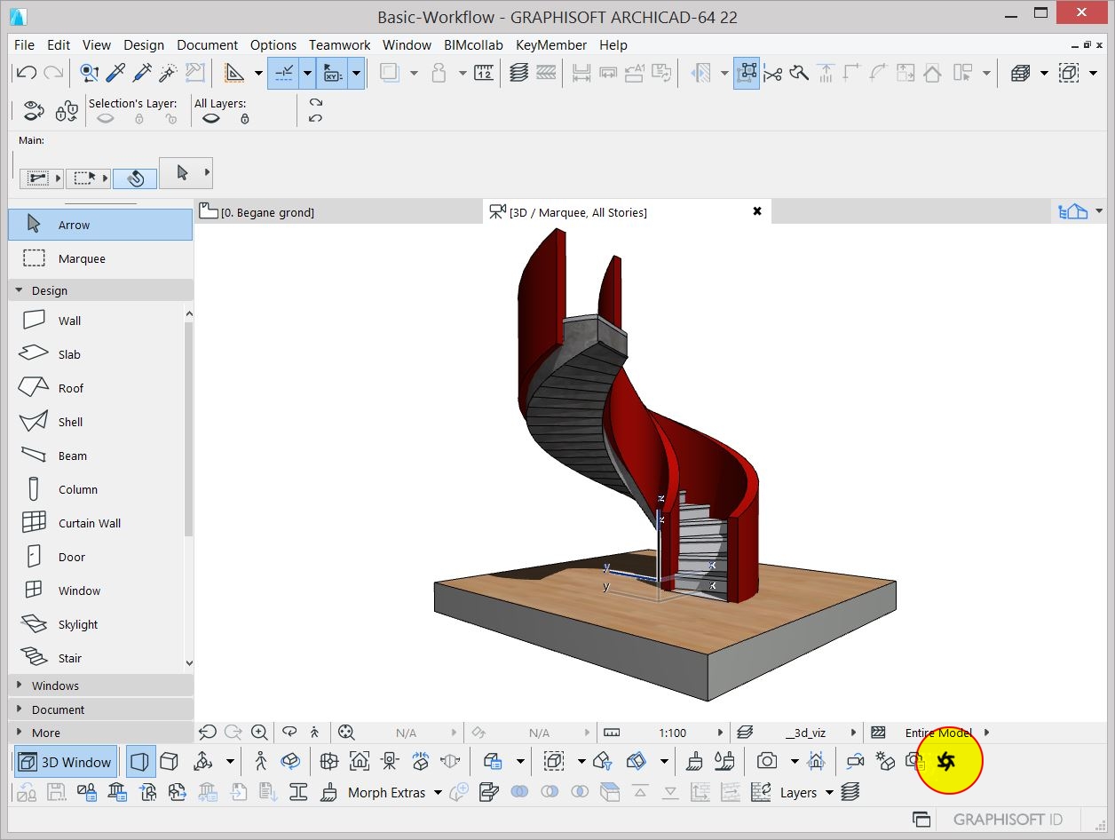
Task: Toggle the Snap to grid XY button
Action: pos(334,73)
